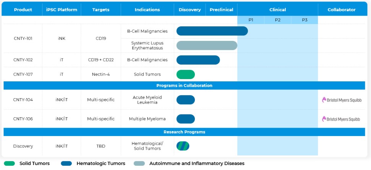Click the CNTY-101 B-Cell Malignancies progress bar
Viewport: 371px width, 170px height.
pos(212,31)
